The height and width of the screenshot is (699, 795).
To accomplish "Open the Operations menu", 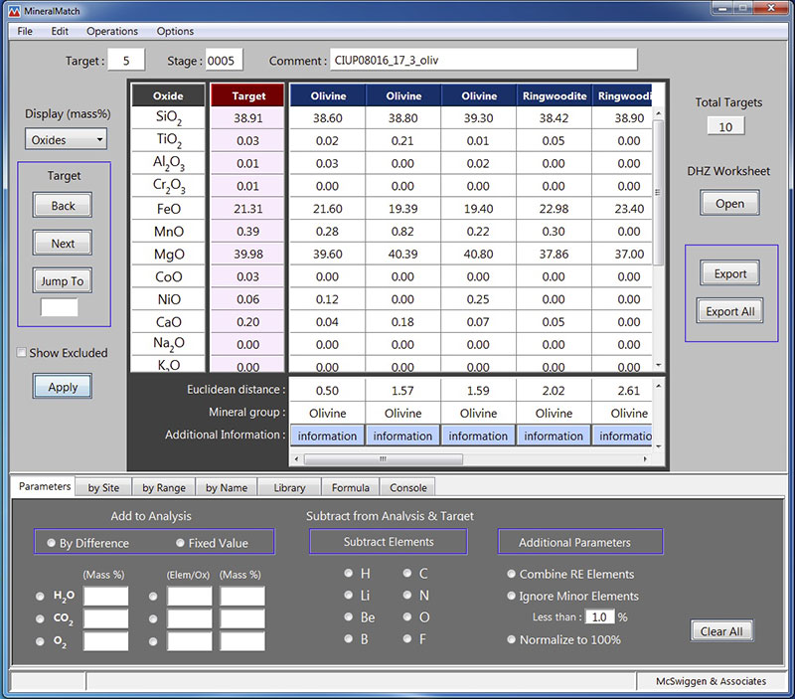I will tap(111, 31).
